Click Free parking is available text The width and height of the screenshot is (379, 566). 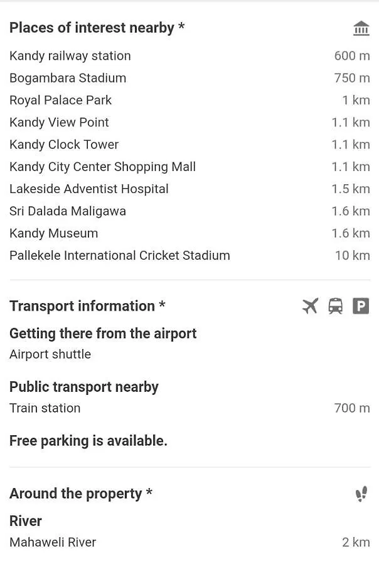point(88,441)
